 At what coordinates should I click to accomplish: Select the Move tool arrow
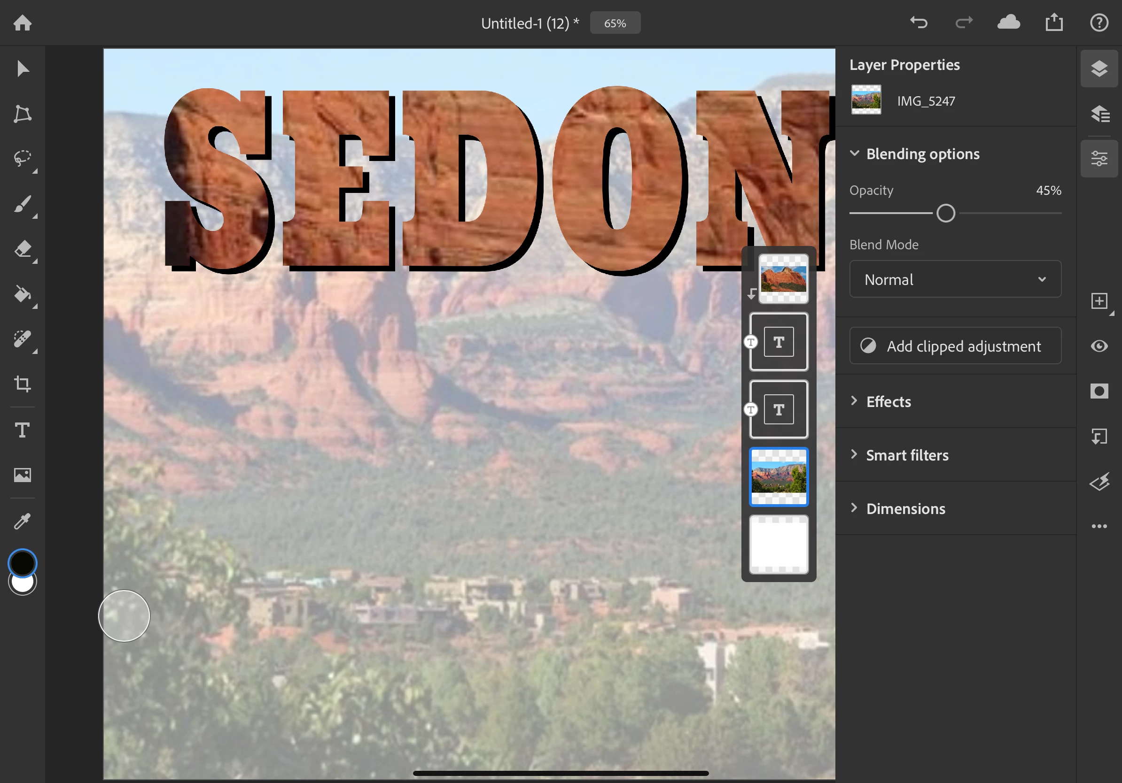pos(23,69)
